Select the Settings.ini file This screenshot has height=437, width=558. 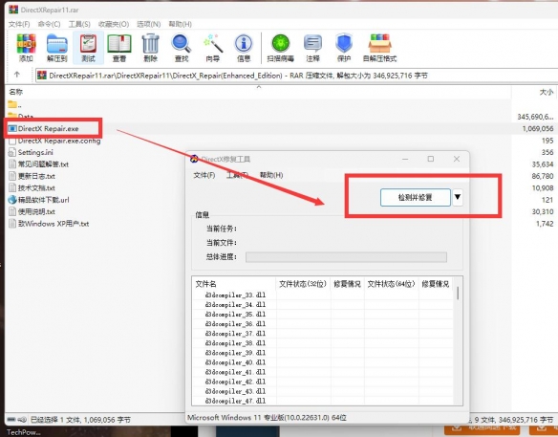[31, 152]
